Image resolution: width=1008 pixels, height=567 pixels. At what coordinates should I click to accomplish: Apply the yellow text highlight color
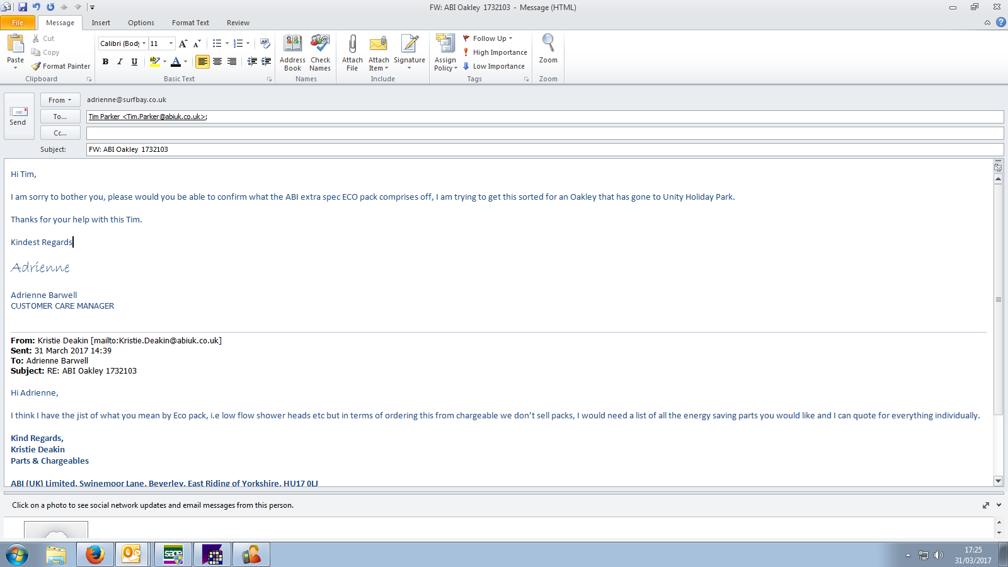[154, 61]
